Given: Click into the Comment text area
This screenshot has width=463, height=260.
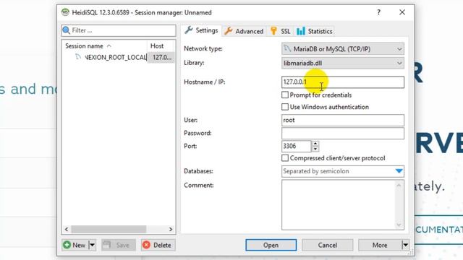Looking at the screenshot, I should tap(338, 205).
